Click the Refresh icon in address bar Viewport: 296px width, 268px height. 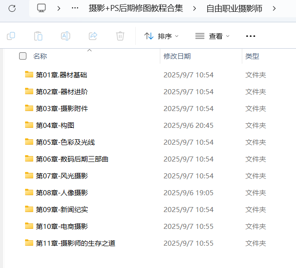[12, 8]
